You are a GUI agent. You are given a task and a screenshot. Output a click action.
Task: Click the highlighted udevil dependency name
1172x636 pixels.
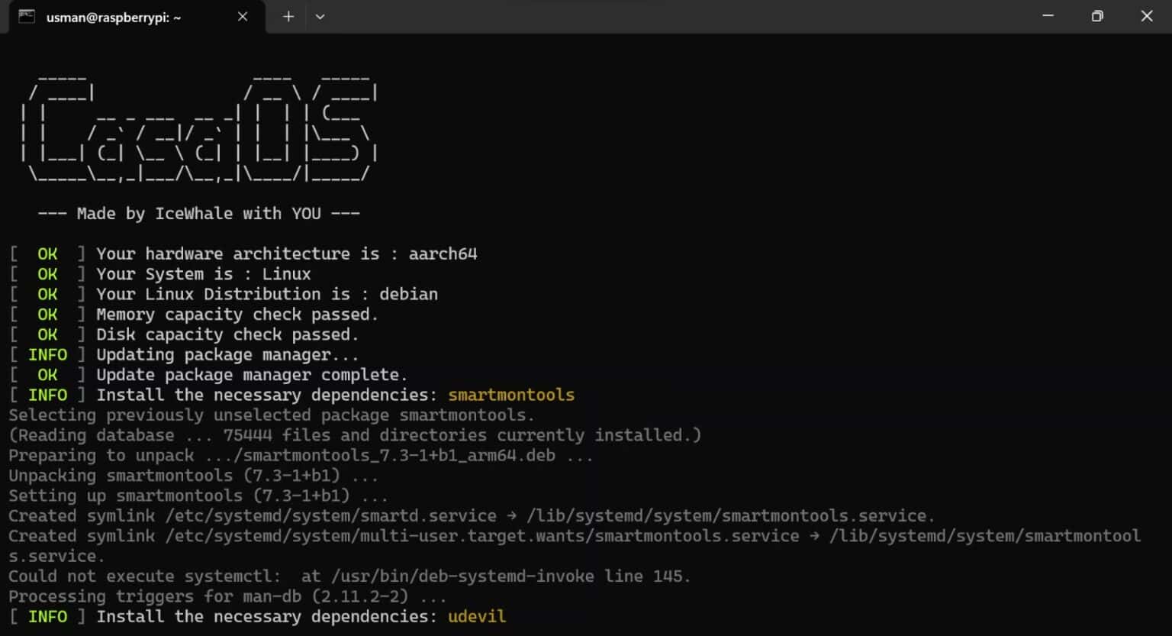(476, 616)
